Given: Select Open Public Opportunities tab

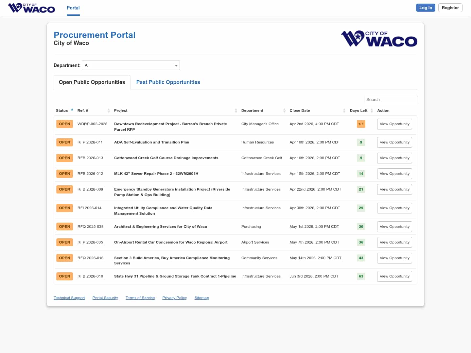Looking at the screenshot, I should click(x=92, y=82).
